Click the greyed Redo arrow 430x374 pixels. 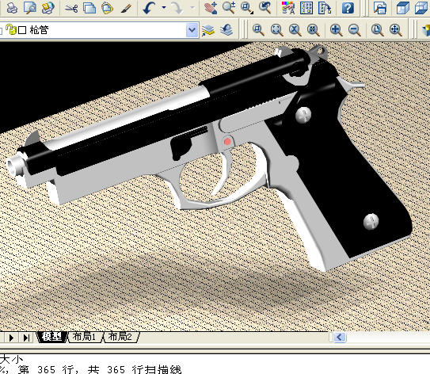[x=177, y=8]
